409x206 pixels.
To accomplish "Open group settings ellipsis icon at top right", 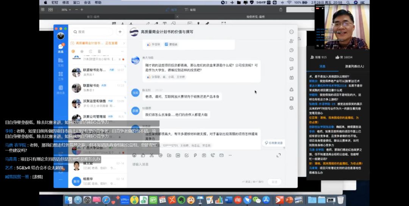I will tap(292, 32).
